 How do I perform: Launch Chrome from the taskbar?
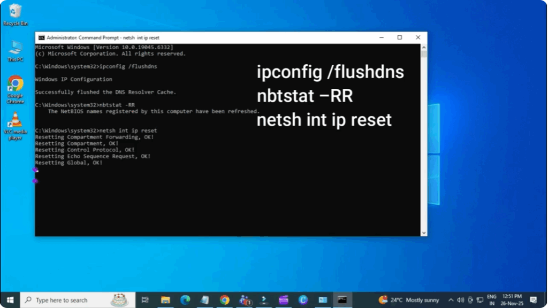225,300
